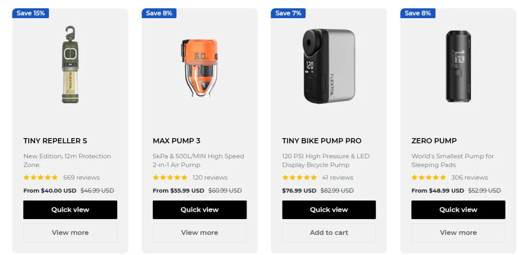Quick view the Tiny Bike Pump Pro
518x255 pixels.
coord(329,209)
